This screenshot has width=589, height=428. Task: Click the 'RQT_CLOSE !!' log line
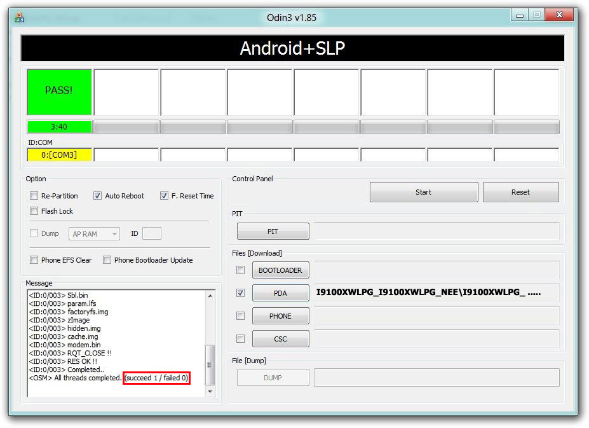pos(71,353)
